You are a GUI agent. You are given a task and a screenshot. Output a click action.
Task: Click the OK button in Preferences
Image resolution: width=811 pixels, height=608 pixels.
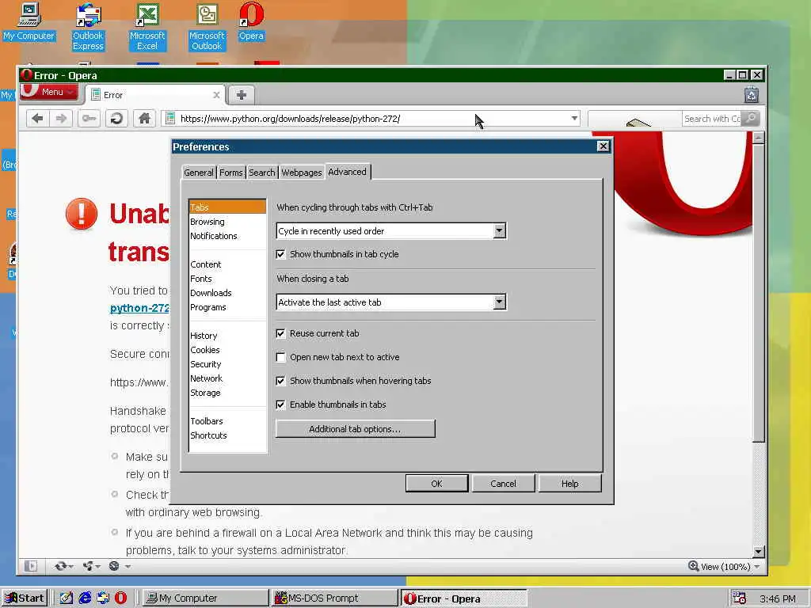(436, 484)
